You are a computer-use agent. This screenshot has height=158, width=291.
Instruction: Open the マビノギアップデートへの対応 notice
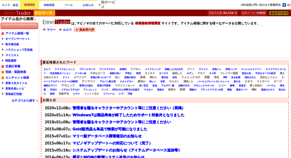[x=112, y=143]
